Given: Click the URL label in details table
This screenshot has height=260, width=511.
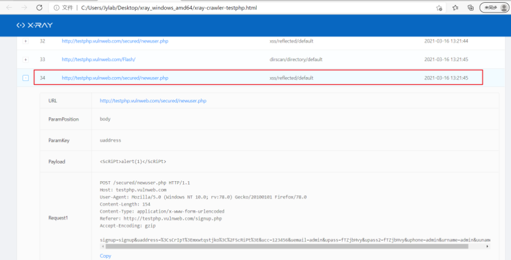Looking at the screenshot, I should coord(53,101).
